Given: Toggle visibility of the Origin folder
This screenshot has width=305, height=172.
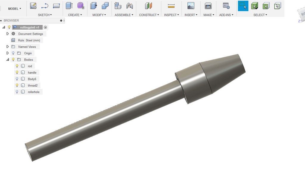Looking at the screenshot, I should pos(13,53).
